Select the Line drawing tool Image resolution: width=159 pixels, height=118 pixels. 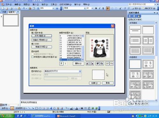[29, 108]
